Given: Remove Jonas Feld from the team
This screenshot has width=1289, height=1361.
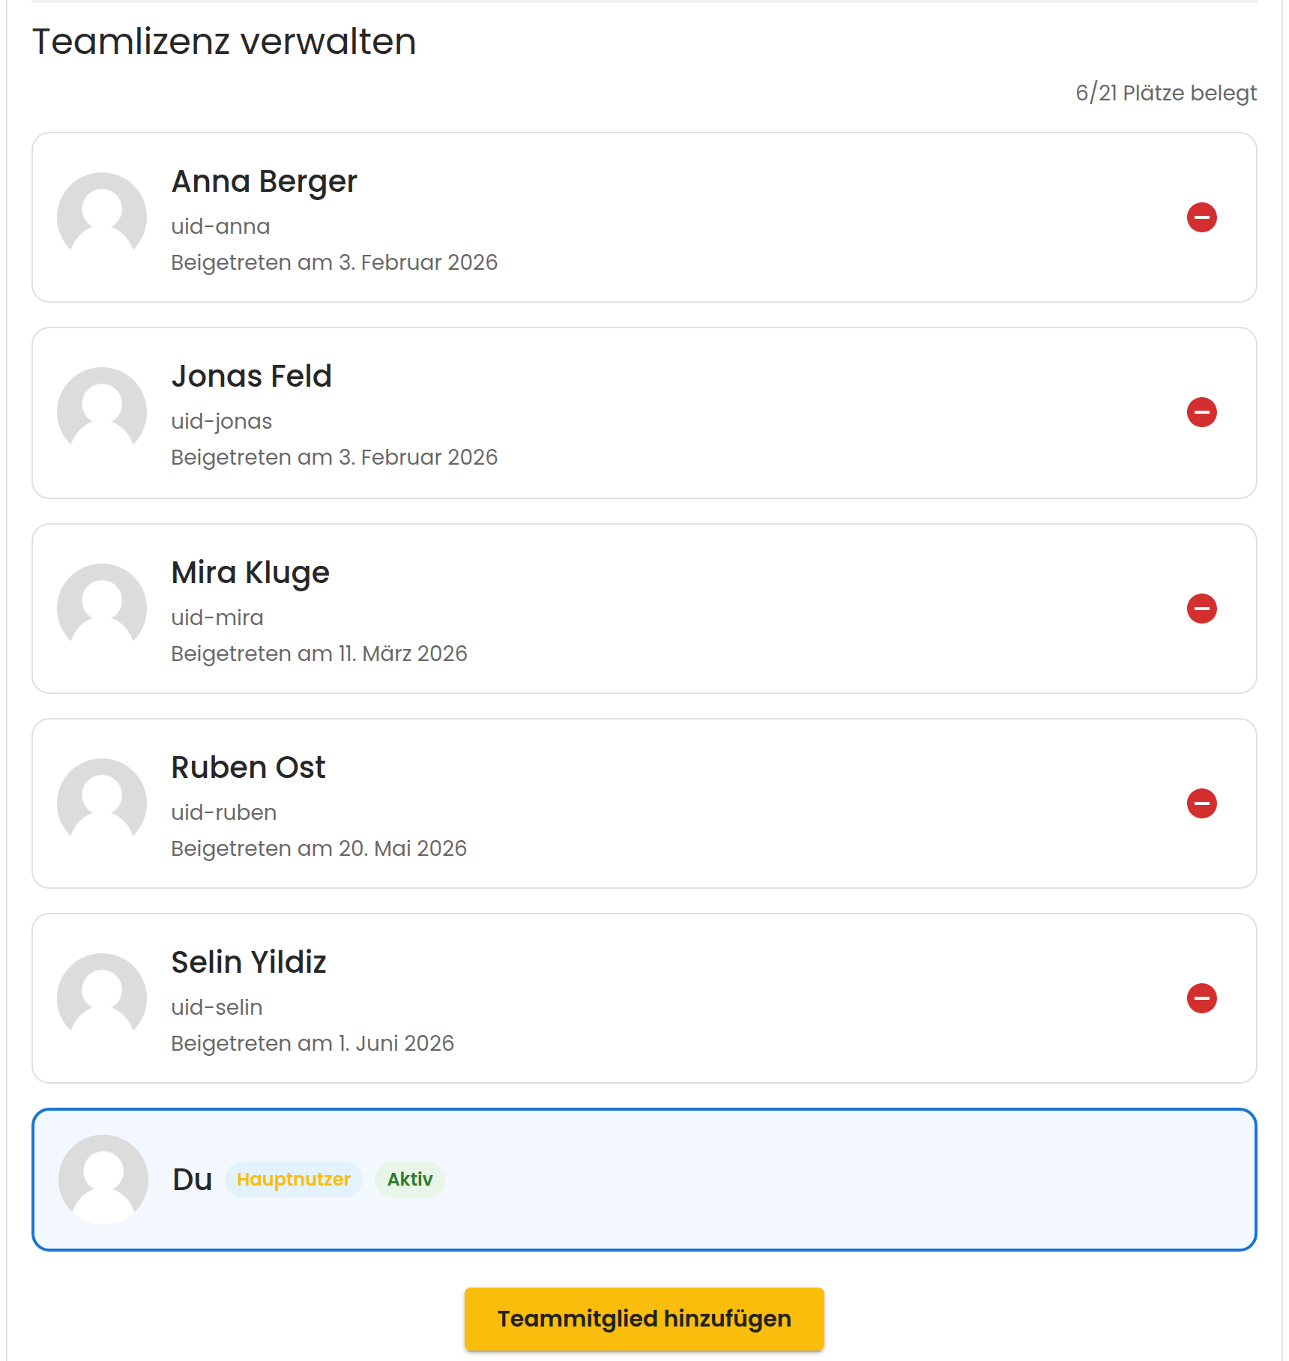Looking at the screenshot, I should tap(1201, 412).
